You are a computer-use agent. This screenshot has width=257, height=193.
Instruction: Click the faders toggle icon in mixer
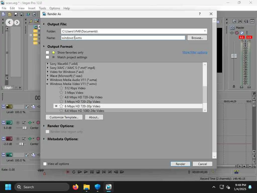coord(252,21)
